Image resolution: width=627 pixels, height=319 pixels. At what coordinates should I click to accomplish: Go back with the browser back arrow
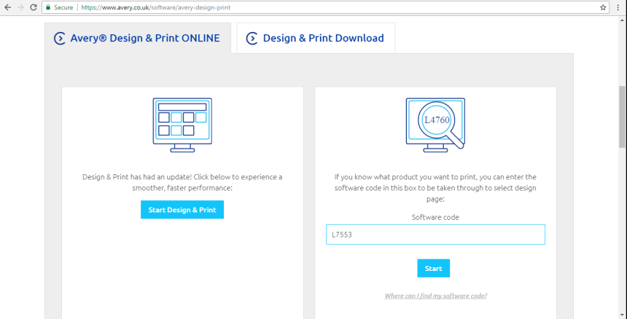[7, 7]
